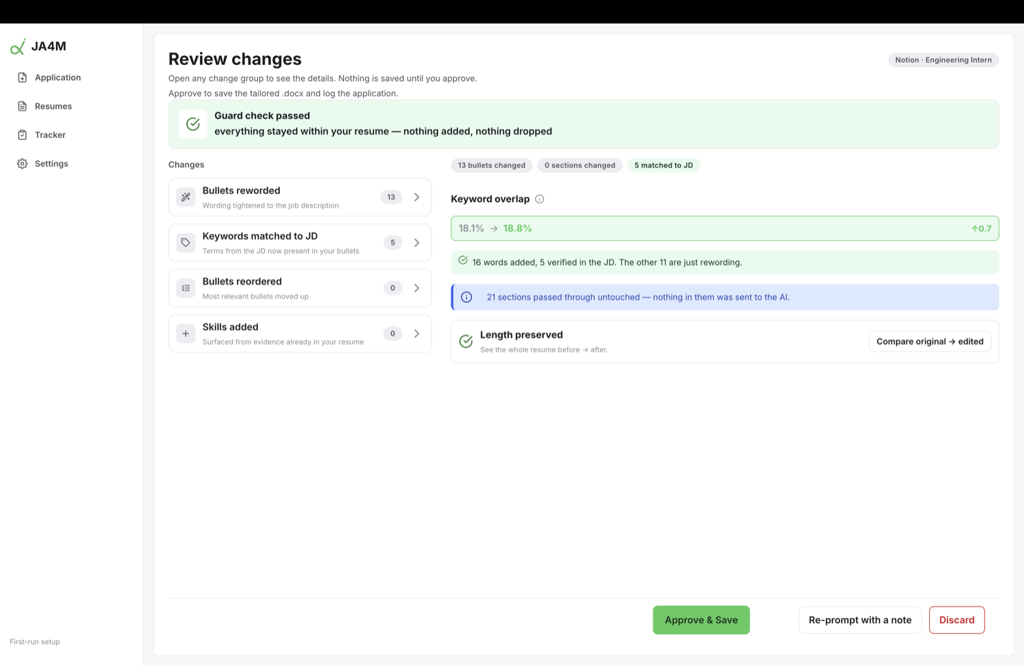Expand the Skills added chevron

pyautogui.click(x=416, y=333)
